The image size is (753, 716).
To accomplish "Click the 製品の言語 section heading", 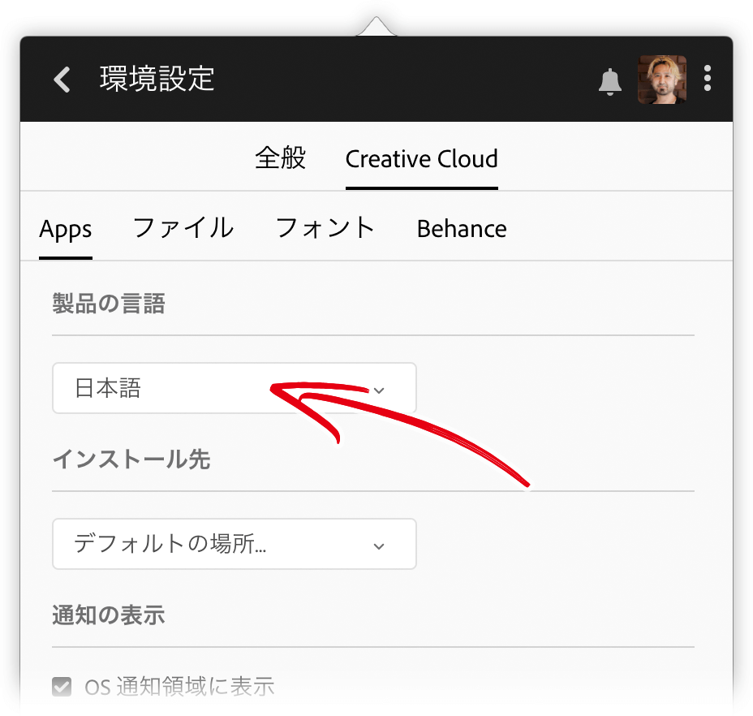I will [x=109, y=304].
